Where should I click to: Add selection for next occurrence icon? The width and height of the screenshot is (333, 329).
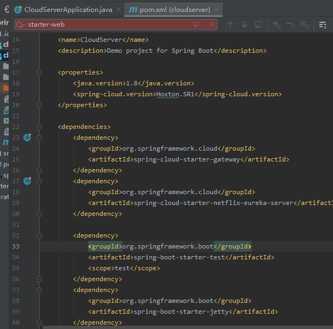(277, 24)
